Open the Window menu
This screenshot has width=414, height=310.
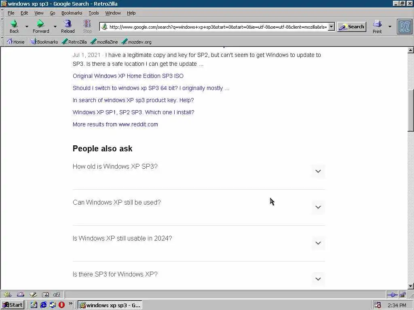click(x=113, y=13)
